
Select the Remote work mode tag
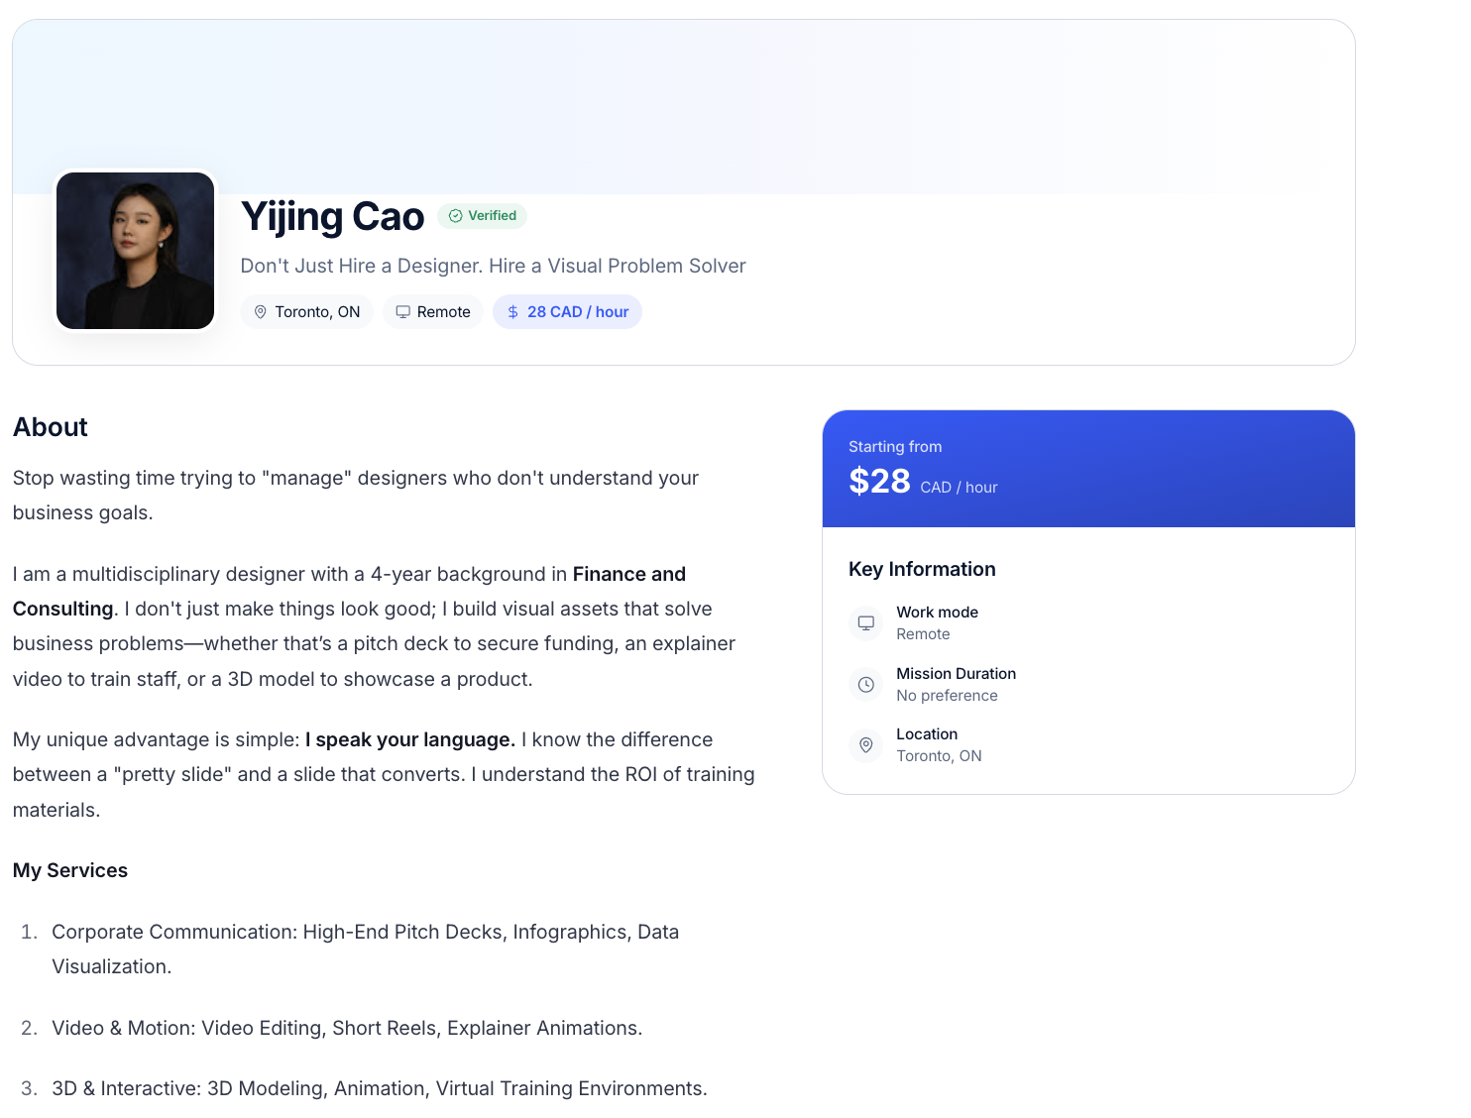point(433,312)
